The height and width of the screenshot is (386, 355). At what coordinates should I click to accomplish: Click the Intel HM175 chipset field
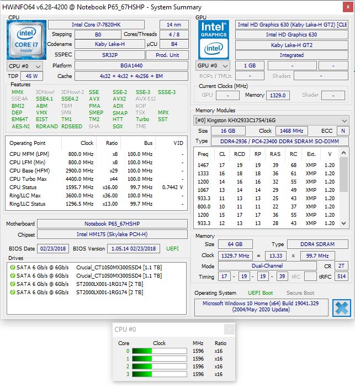[x=112, y=234]
